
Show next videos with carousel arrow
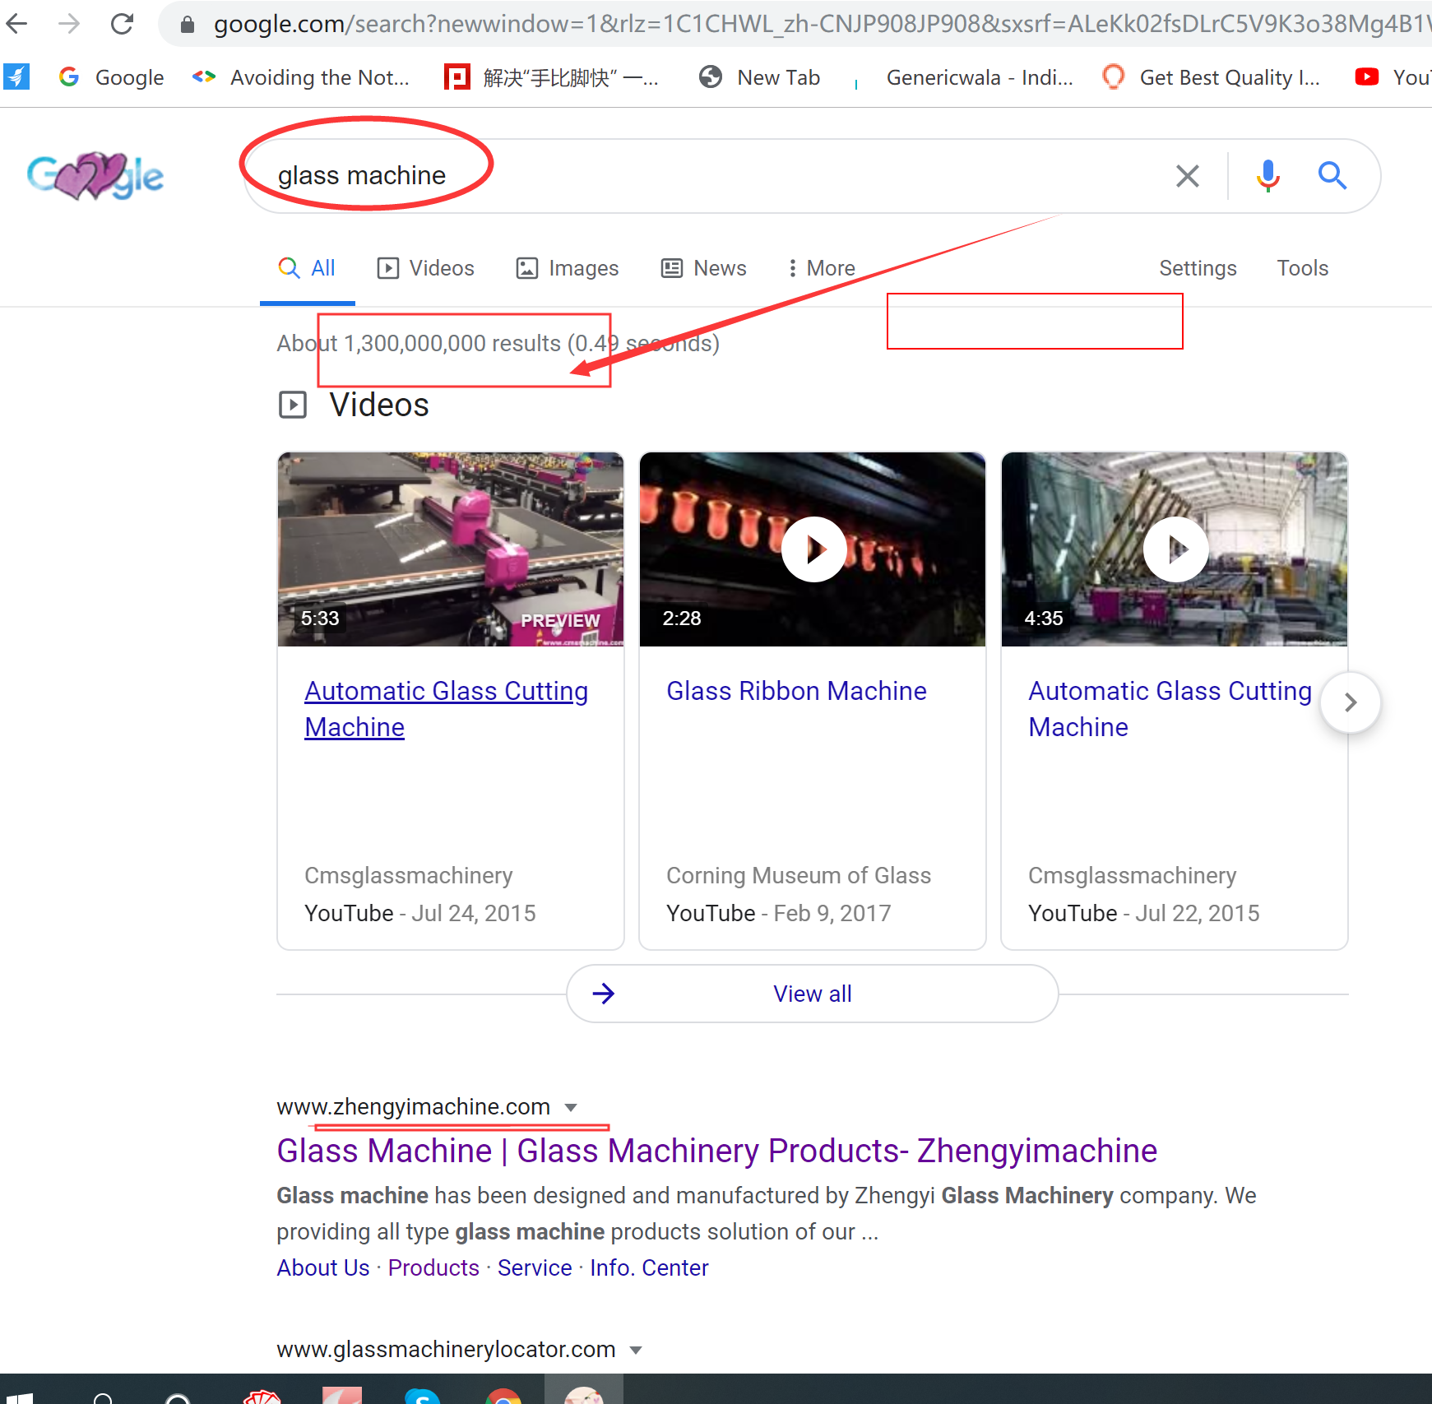(1350, 702)
